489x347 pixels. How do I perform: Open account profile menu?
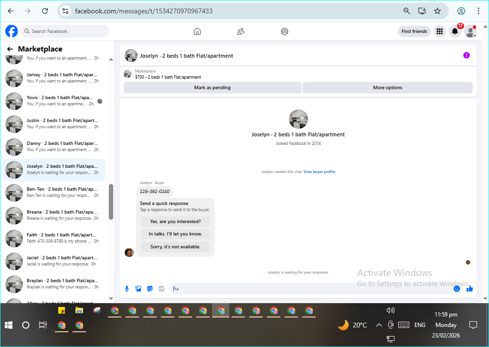(470, 31)
